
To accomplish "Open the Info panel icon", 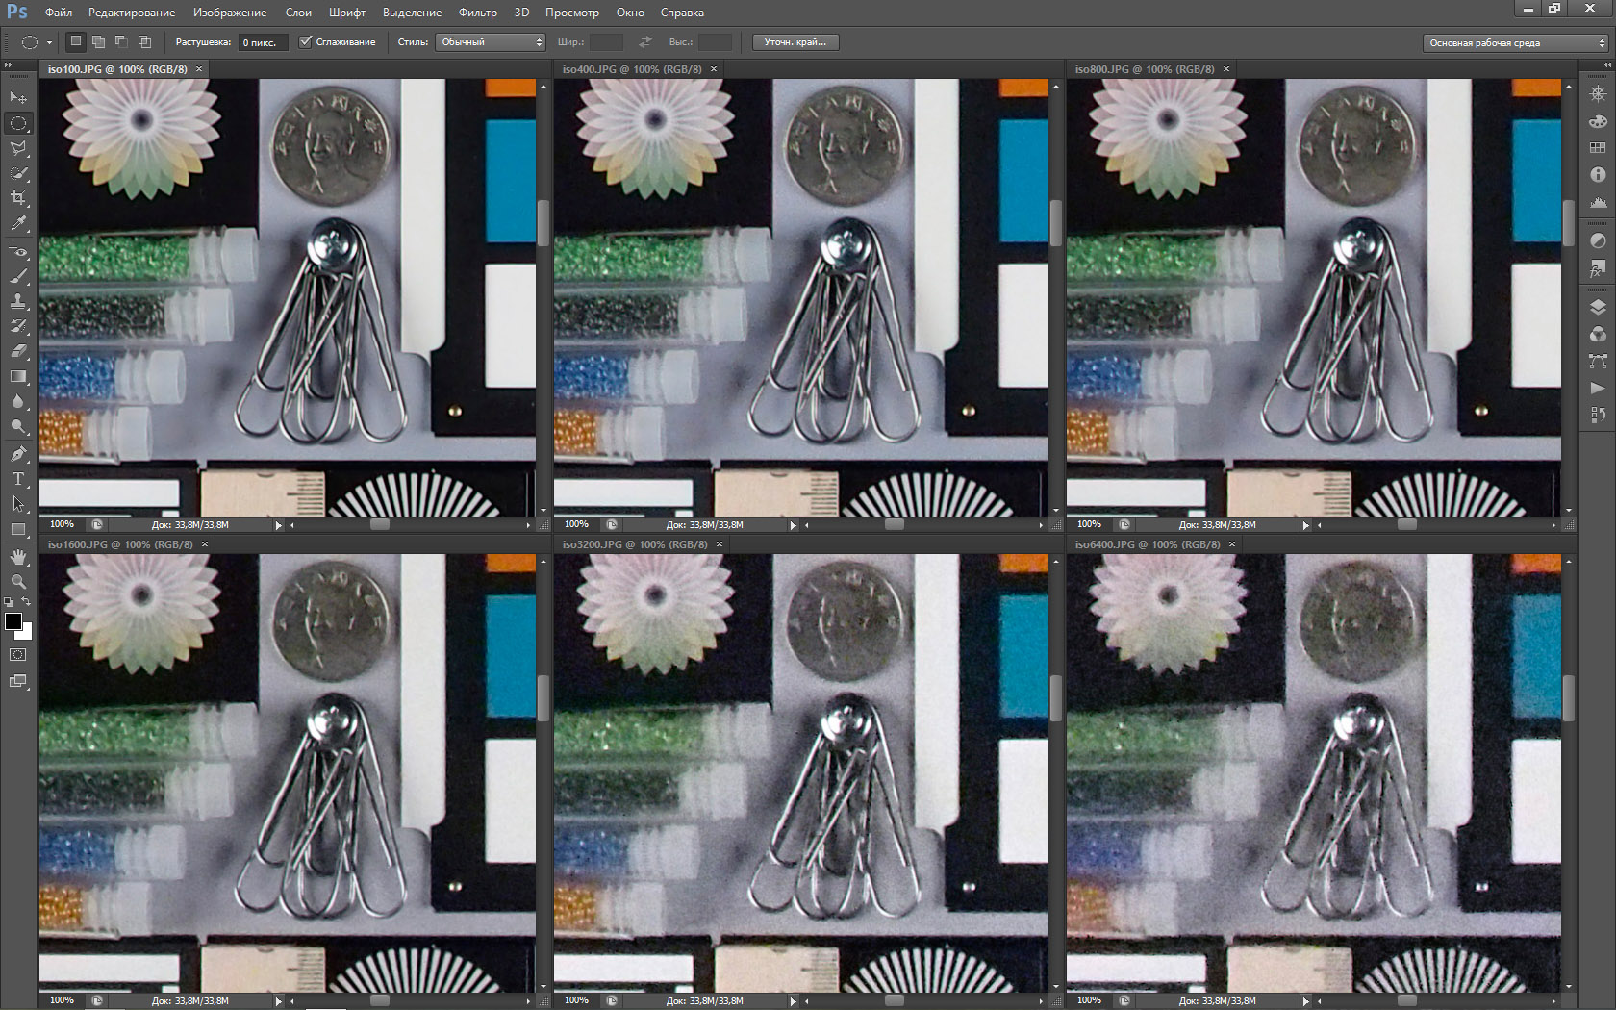I will [1598, 175].
